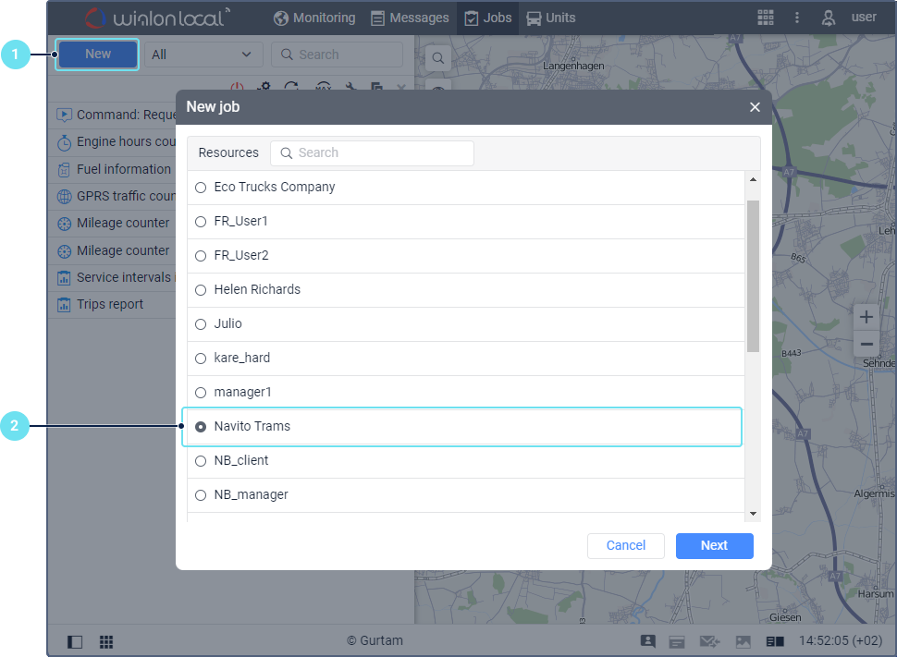897x657 pixels.
Task: Expand the All job type filter dropdown
Action: pos(203,55)
